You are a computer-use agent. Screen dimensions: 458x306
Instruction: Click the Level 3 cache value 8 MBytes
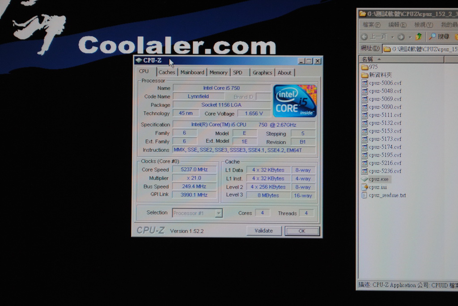point(268,196)
